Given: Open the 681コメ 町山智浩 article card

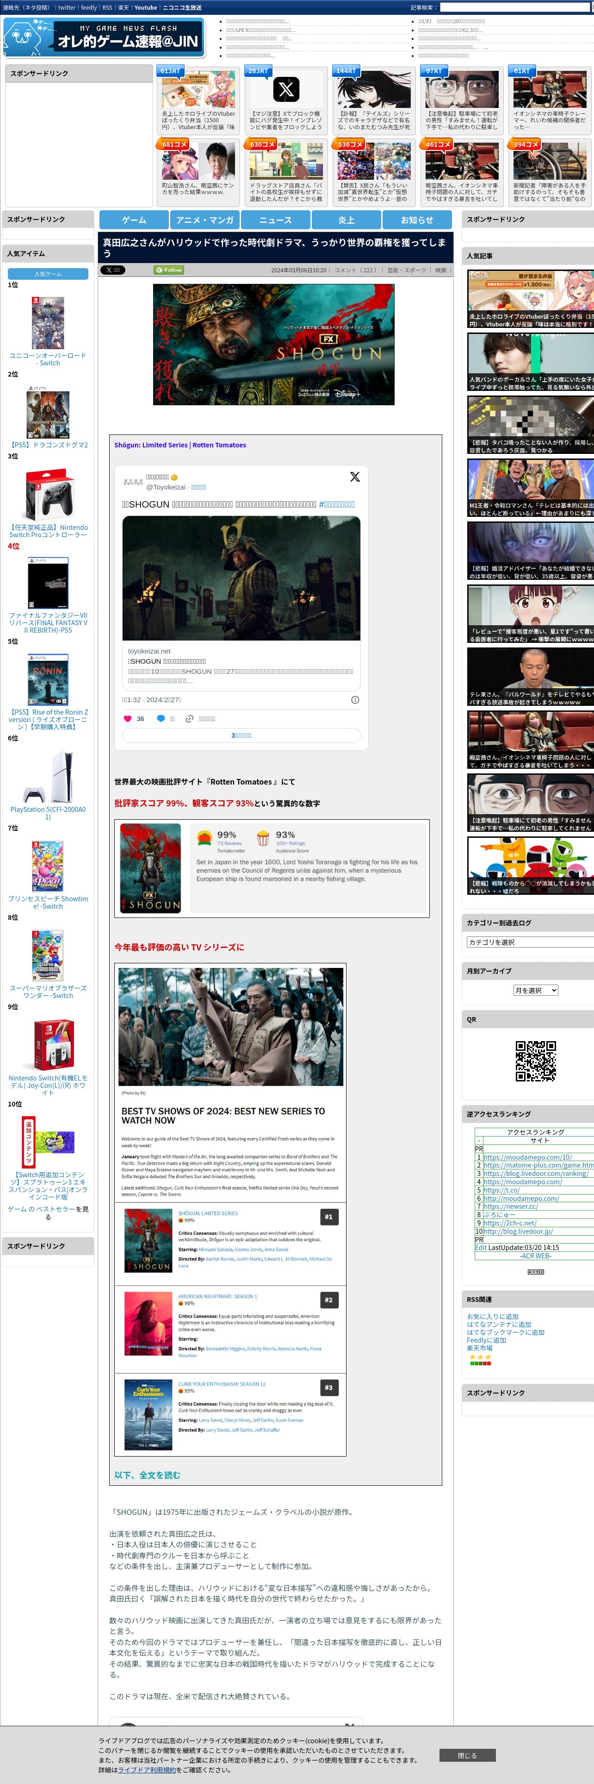Looking at the screenshot, I should tap(198, 172).
